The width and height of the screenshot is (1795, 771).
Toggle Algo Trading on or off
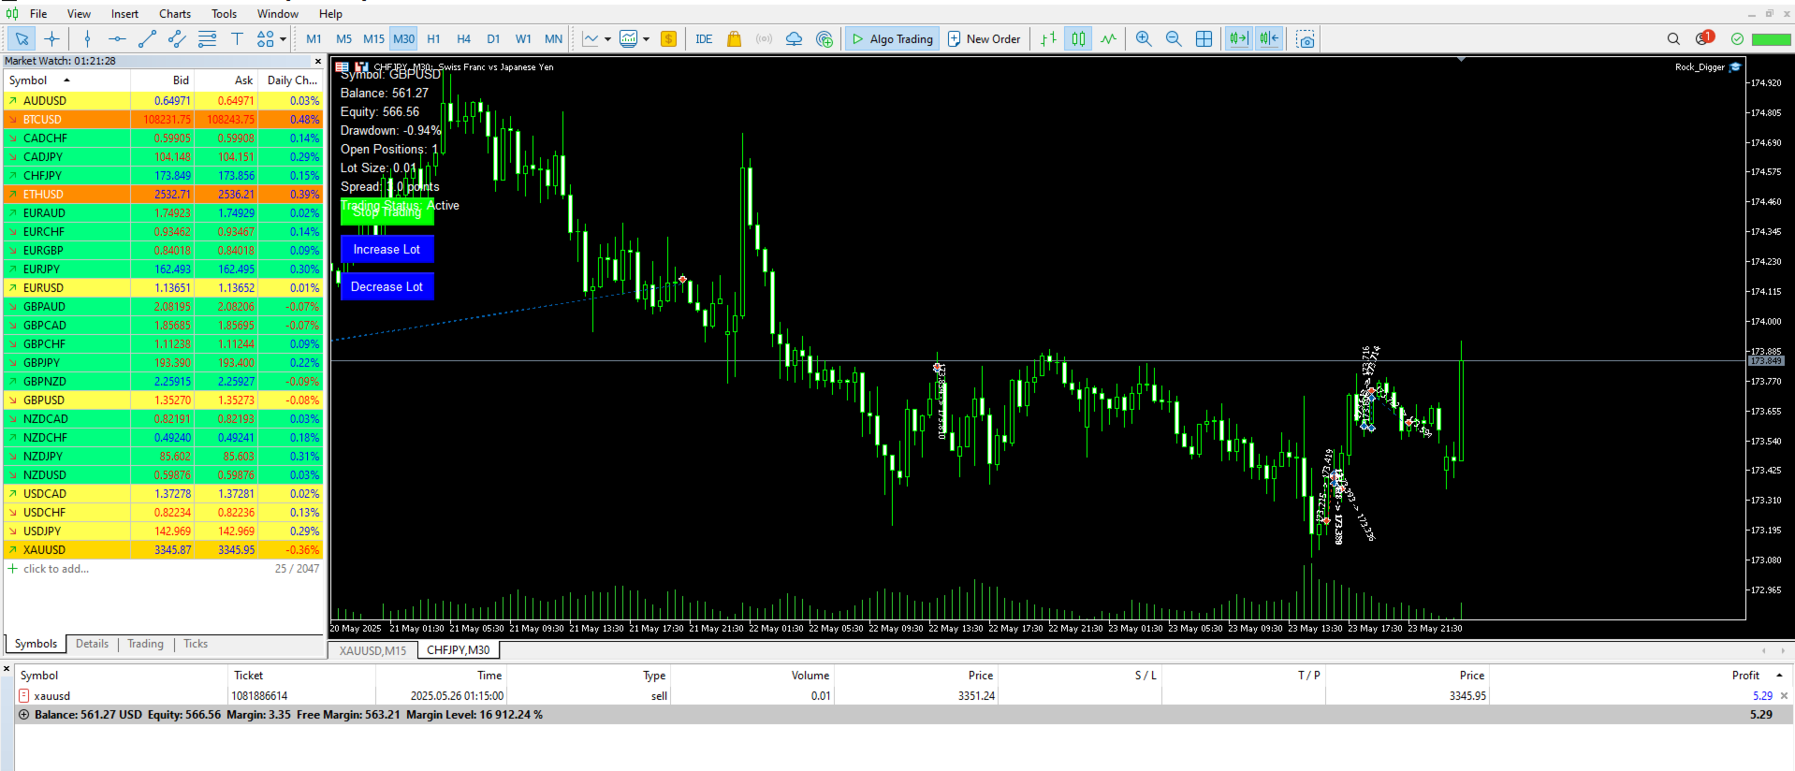tap(892, 38)
